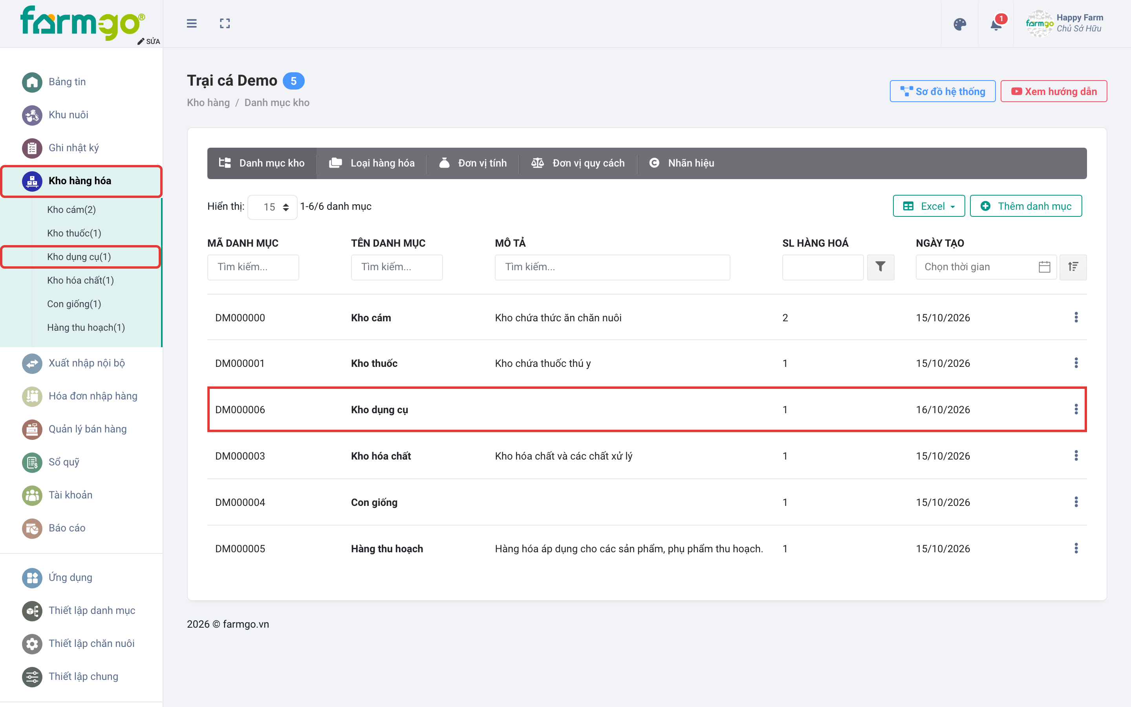The height and width of the screenshot is (707, 1131).
Task: Open Khu nuôi section
Action: [68, 115]
